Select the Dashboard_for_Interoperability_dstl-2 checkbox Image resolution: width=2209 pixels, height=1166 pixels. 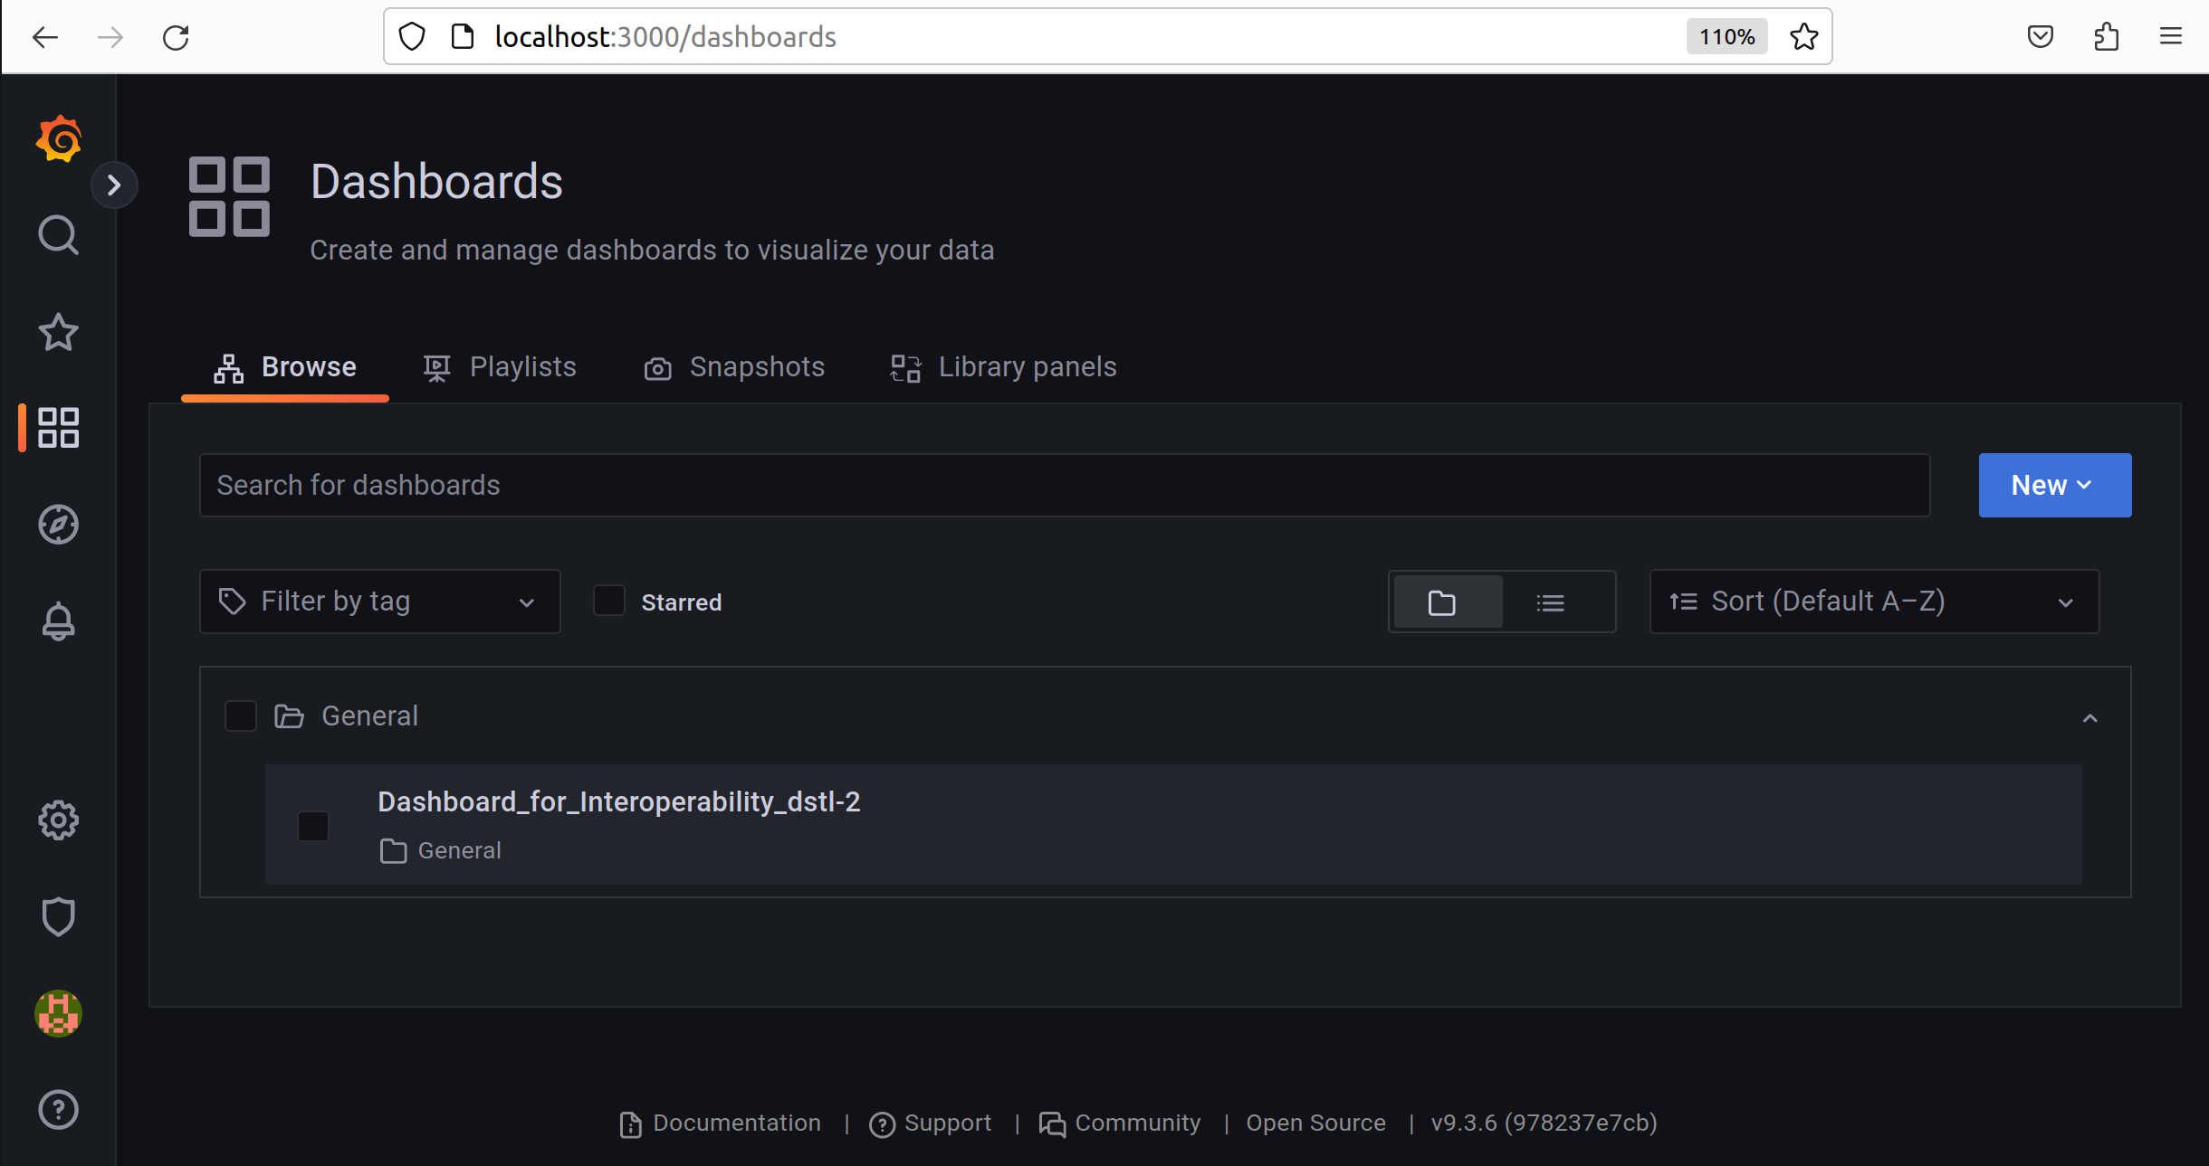313,826
